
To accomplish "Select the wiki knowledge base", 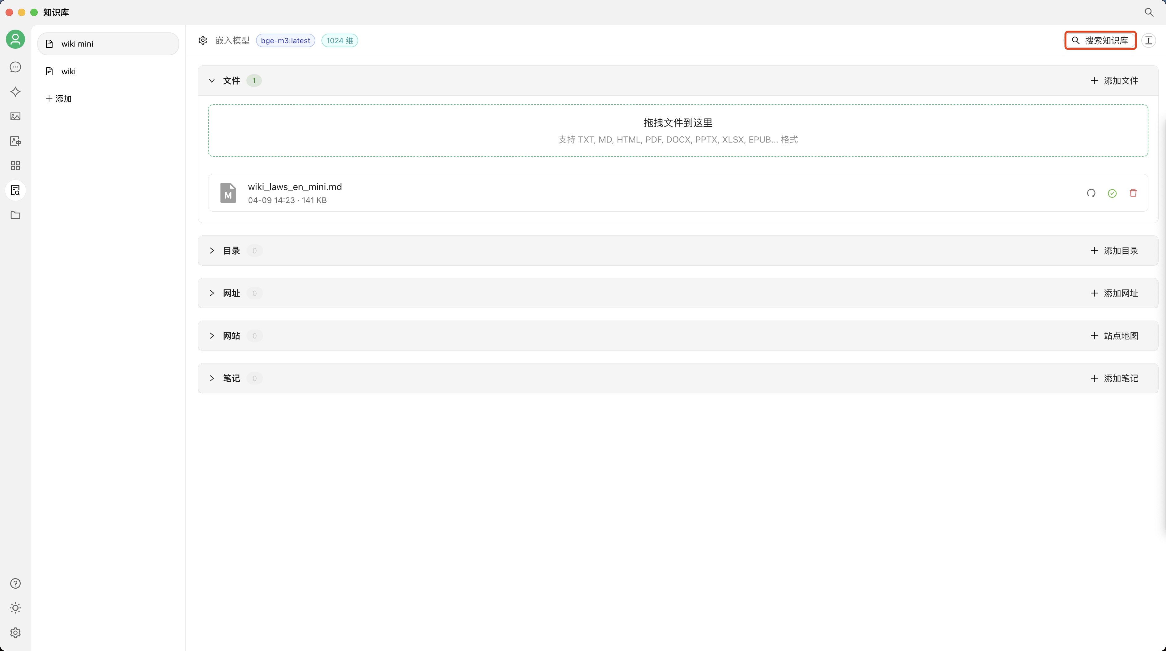I will point(108,72).
